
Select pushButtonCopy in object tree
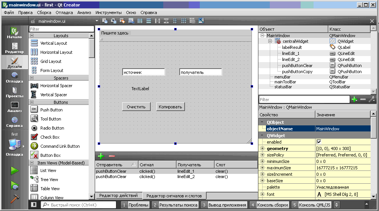pyautogui.click(x=297, y=72)
